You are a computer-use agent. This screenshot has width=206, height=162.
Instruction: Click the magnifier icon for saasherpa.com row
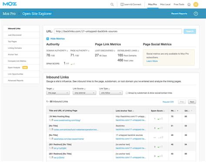tap(50, 139)
